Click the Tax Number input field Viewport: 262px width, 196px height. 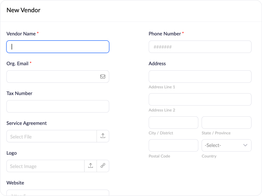(58, 106)
